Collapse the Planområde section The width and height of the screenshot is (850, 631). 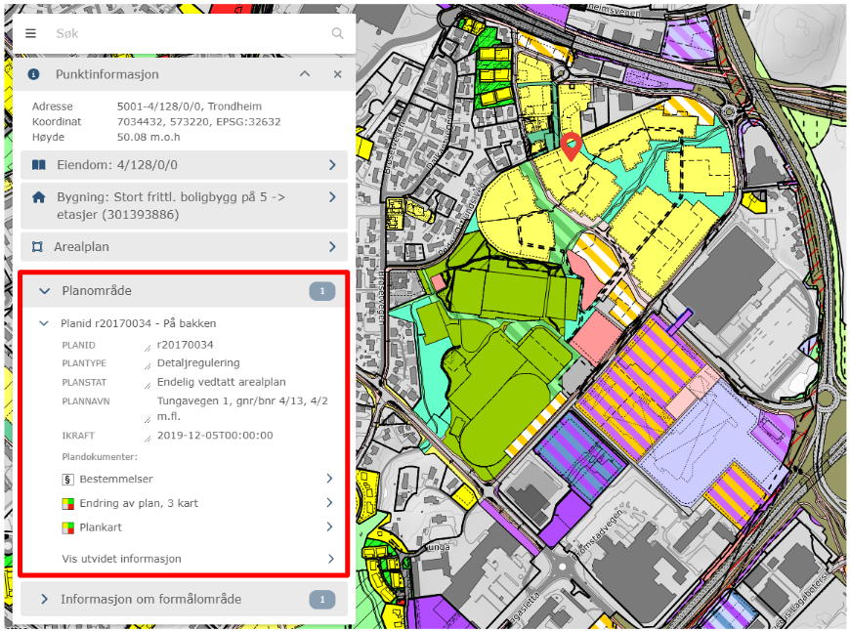pyautogui.click(x=44, y=291)
